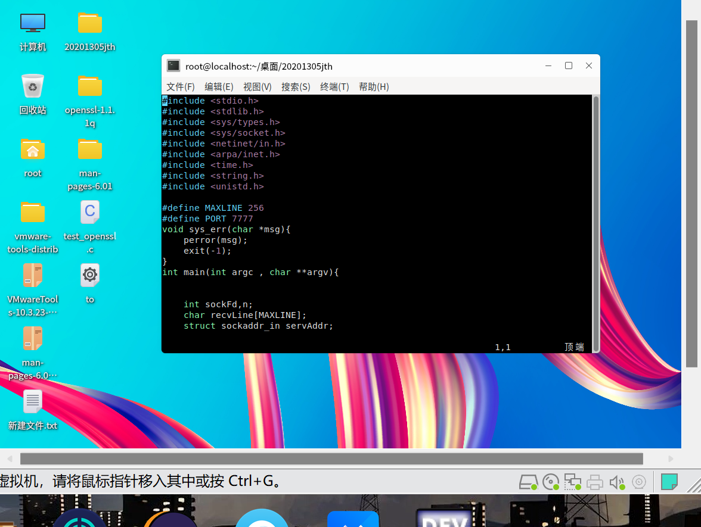
Task: Click the VMware network adapter status icon
Action: click(x=572, y=482)
